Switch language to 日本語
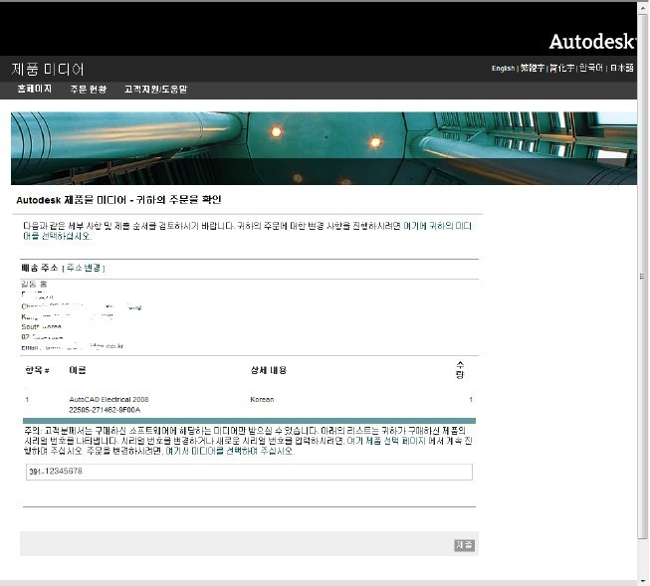650x586 pixels. point(622,68)
